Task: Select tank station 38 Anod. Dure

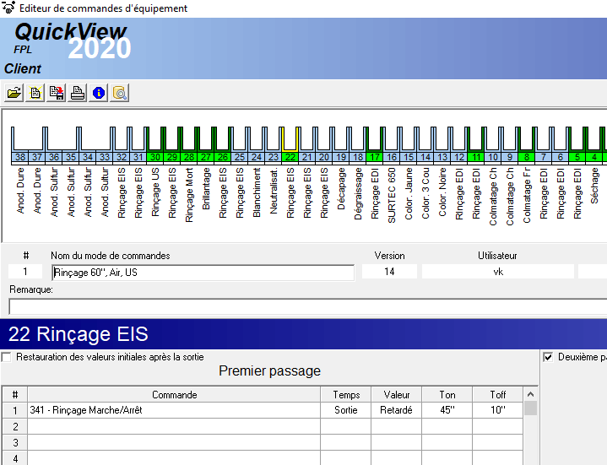Action: point(20,157)
